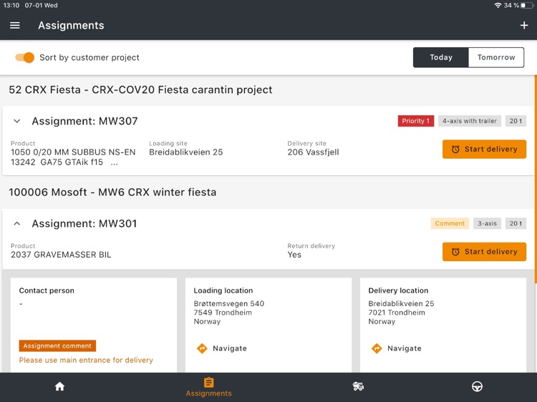Navigate to the loading location
This screenshot has width=537, height=402.
tap(222, 348)
